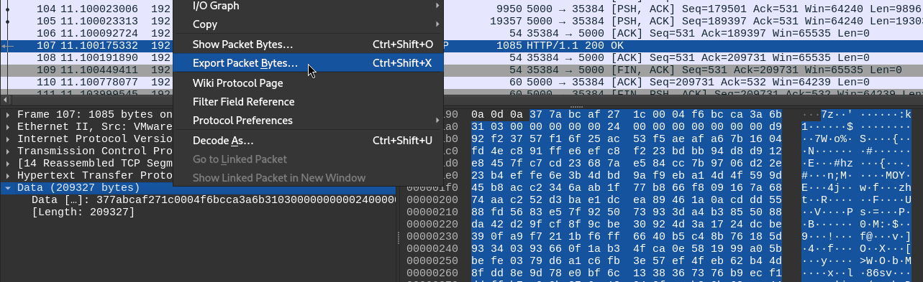
Task: Open the Copy submenu
Action: click(x=308, y=24)
